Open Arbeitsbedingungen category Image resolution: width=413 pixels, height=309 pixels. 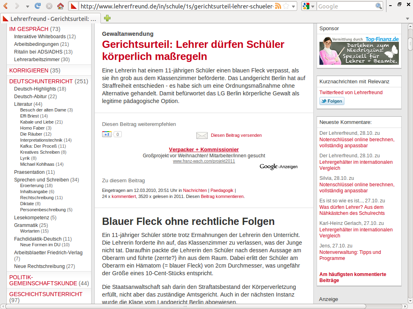point(36,44)
